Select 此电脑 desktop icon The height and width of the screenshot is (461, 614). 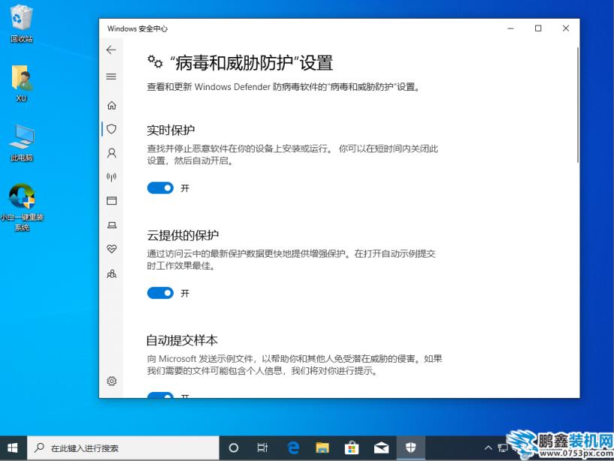pyautogui.click(x=22, y=143)
